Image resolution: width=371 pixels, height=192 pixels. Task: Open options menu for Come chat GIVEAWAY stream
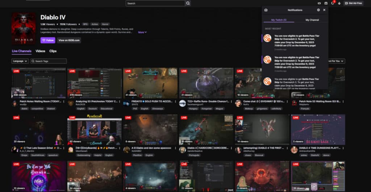(287, 101)
